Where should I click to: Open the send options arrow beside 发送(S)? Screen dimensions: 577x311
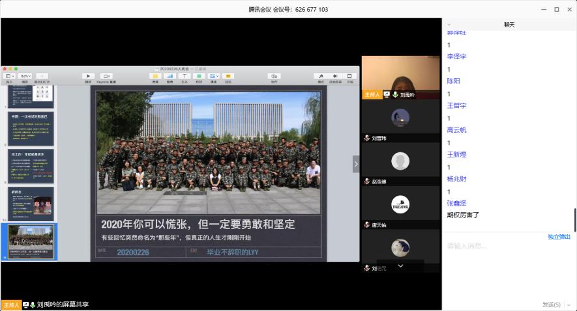pos(566,304)
